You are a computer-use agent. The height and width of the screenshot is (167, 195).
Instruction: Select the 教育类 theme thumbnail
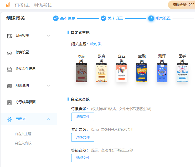point(101,73)
